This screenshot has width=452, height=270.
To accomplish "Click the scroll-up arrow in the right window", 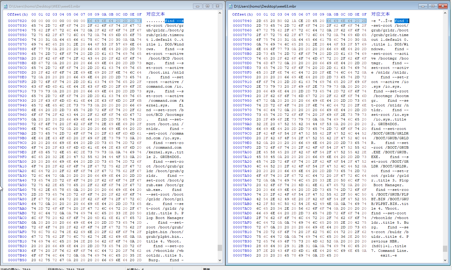I will click(x=445, y=13).
